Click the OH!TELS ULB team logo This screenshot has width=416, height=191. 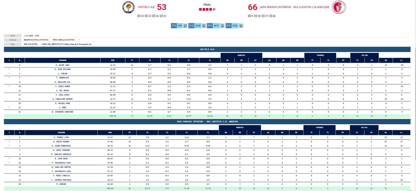point(128,8)
